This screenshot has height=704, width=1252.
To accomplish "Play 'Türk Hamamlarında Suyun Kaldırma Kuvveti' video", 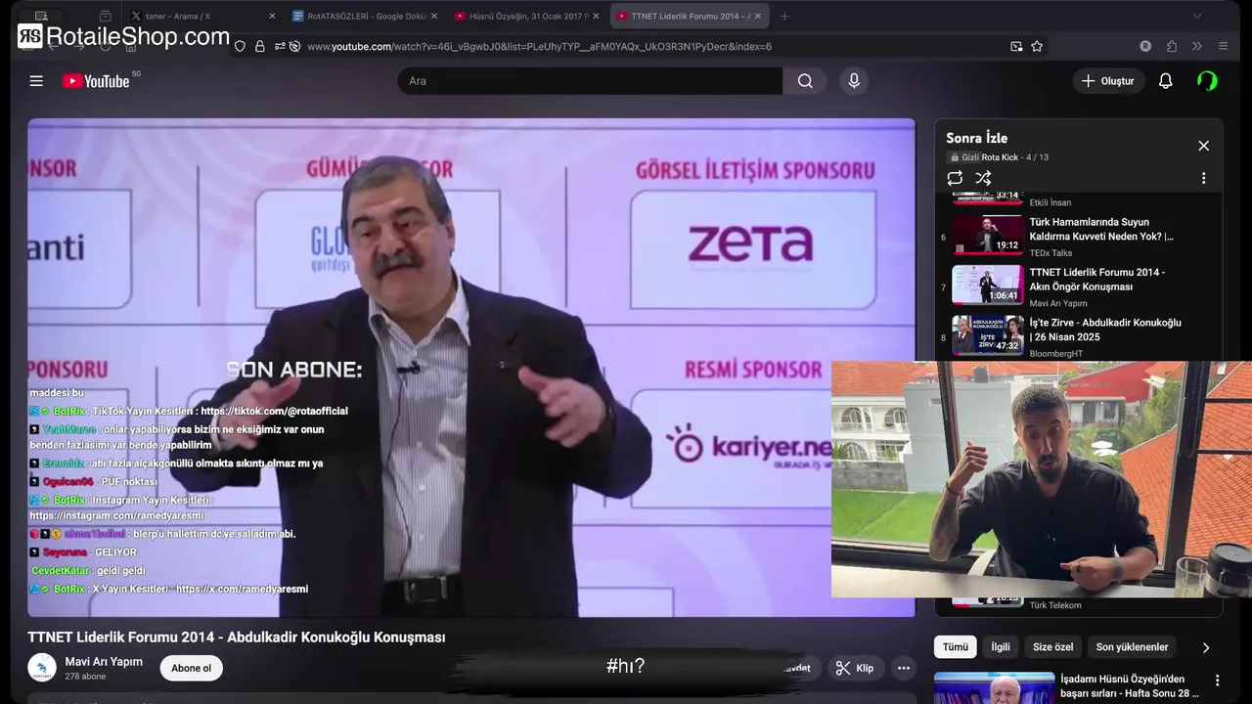I will [1101, 229].
